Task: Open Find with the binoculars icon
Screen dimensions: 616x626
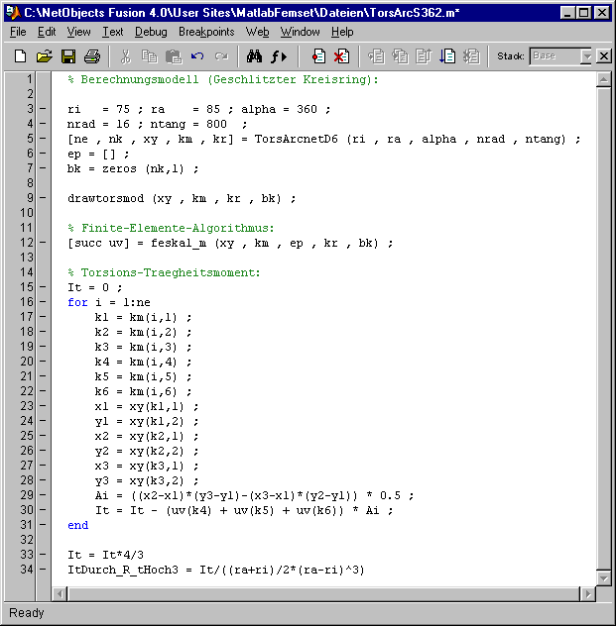Action: tap(254, 56)
